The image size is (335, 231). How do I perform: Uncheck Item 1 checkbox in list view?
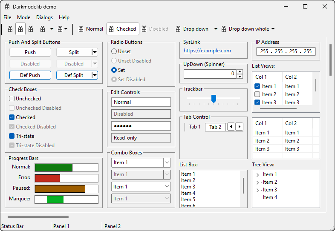coord(257,86)
